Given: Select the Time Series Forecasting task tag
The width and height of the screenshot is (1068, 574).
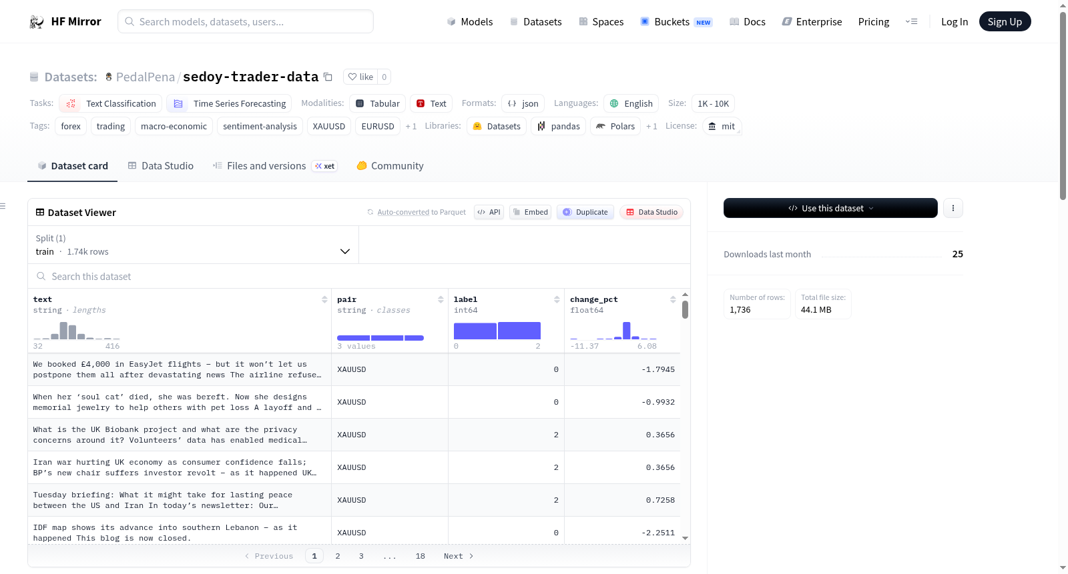Looking at the screenshot, I should [x=230, y=103].
